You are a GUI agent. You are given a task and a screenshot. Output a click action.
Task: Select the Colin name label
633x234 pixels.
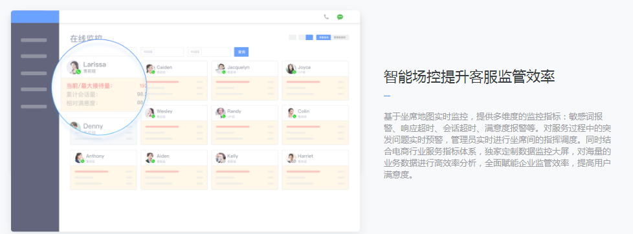(x=304, y=111)
